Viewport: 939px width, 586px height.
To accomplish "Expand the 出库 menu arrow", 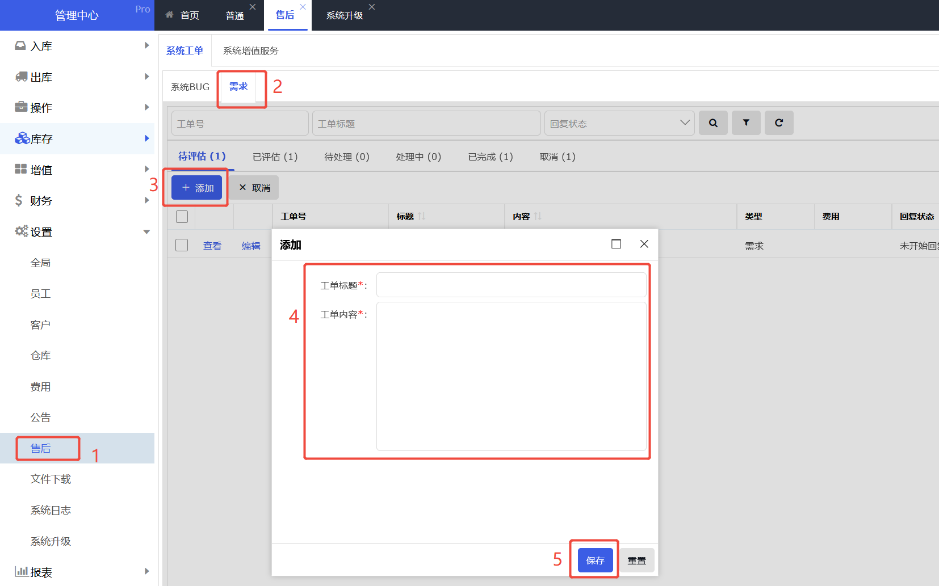I will click(146, 77).
